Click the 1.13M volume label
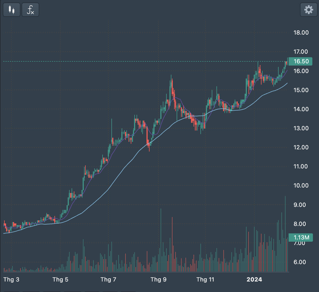The image size is (319, 292). pos(301,238)
